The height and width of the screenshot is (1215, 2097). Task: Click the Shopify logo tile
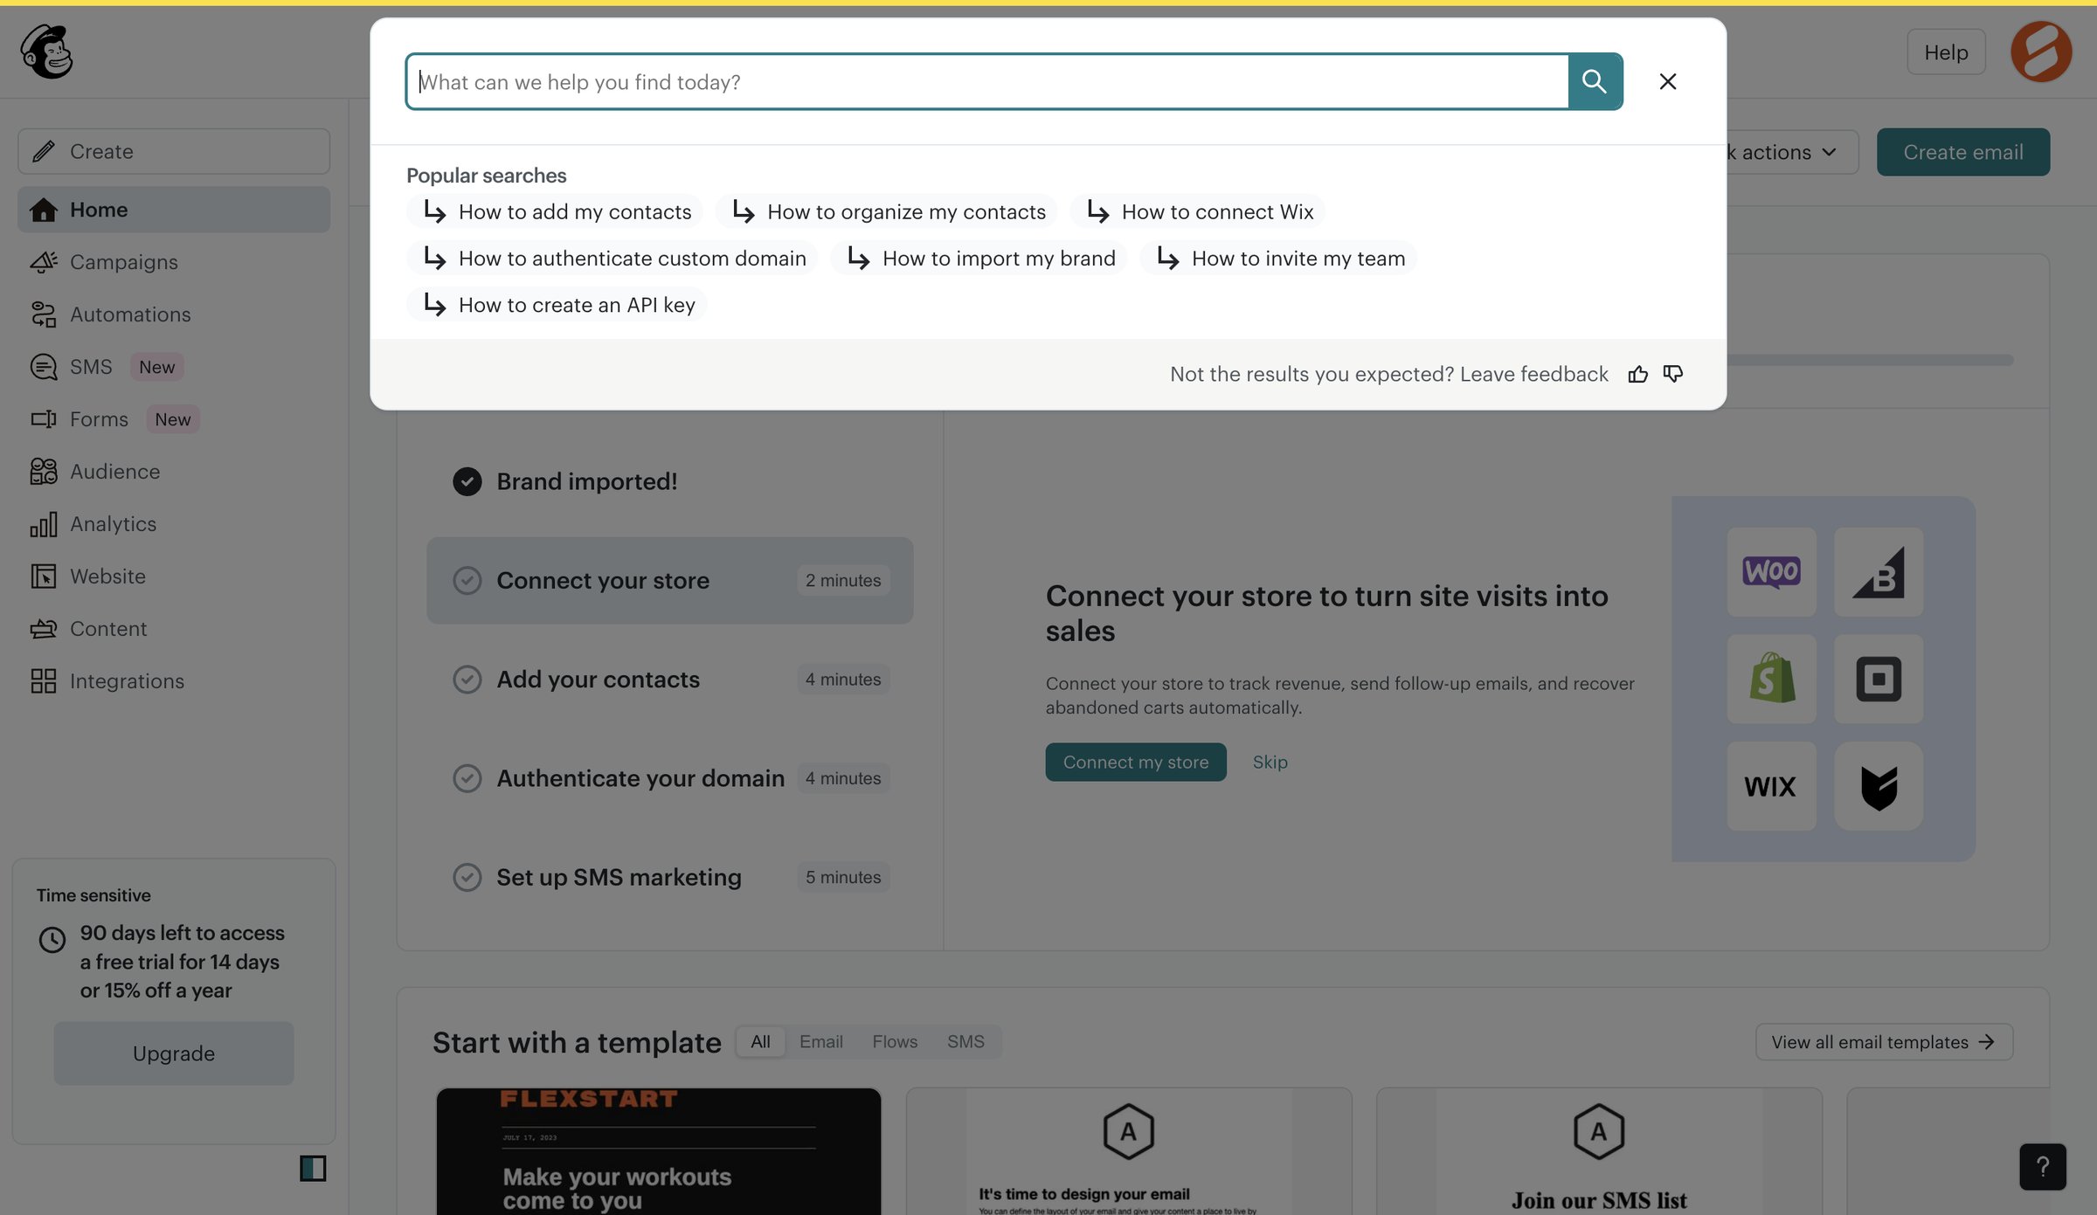(x=1771, y=679)
